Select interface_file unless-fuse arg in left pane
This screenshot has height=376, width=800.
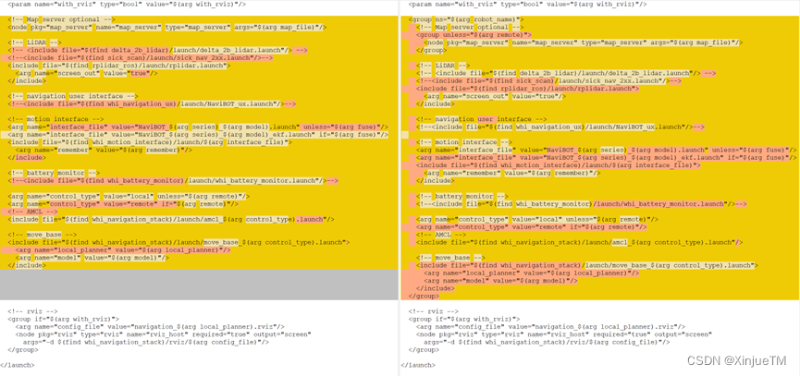pos(198,127)
